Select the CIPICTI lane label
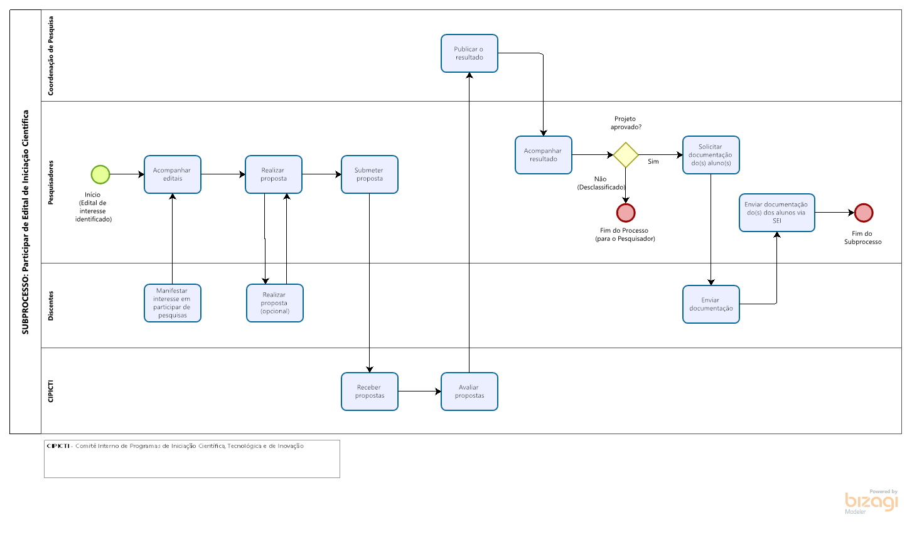This screenshot has height=559, width=912. [x=51, y=391]
